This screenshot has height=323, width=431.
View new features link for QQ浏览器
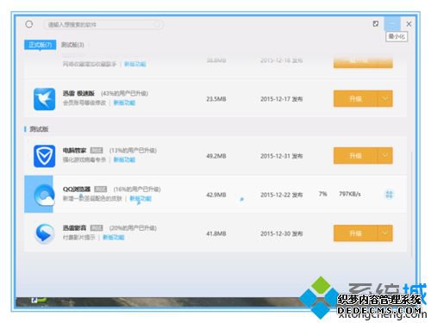(x=141, y=198)
